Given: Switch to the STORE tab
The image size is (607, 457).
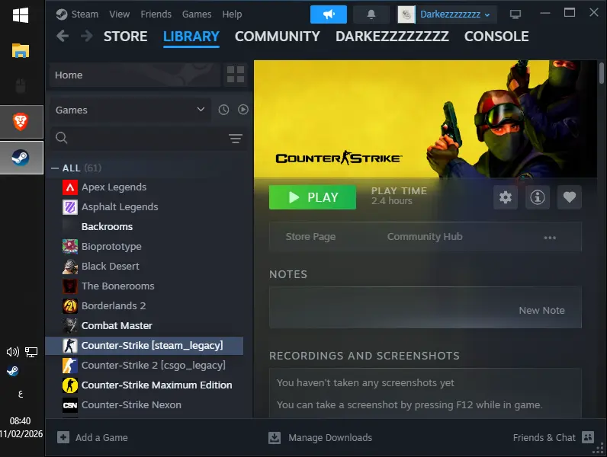Looking at the screenshot, I should 125,37.
